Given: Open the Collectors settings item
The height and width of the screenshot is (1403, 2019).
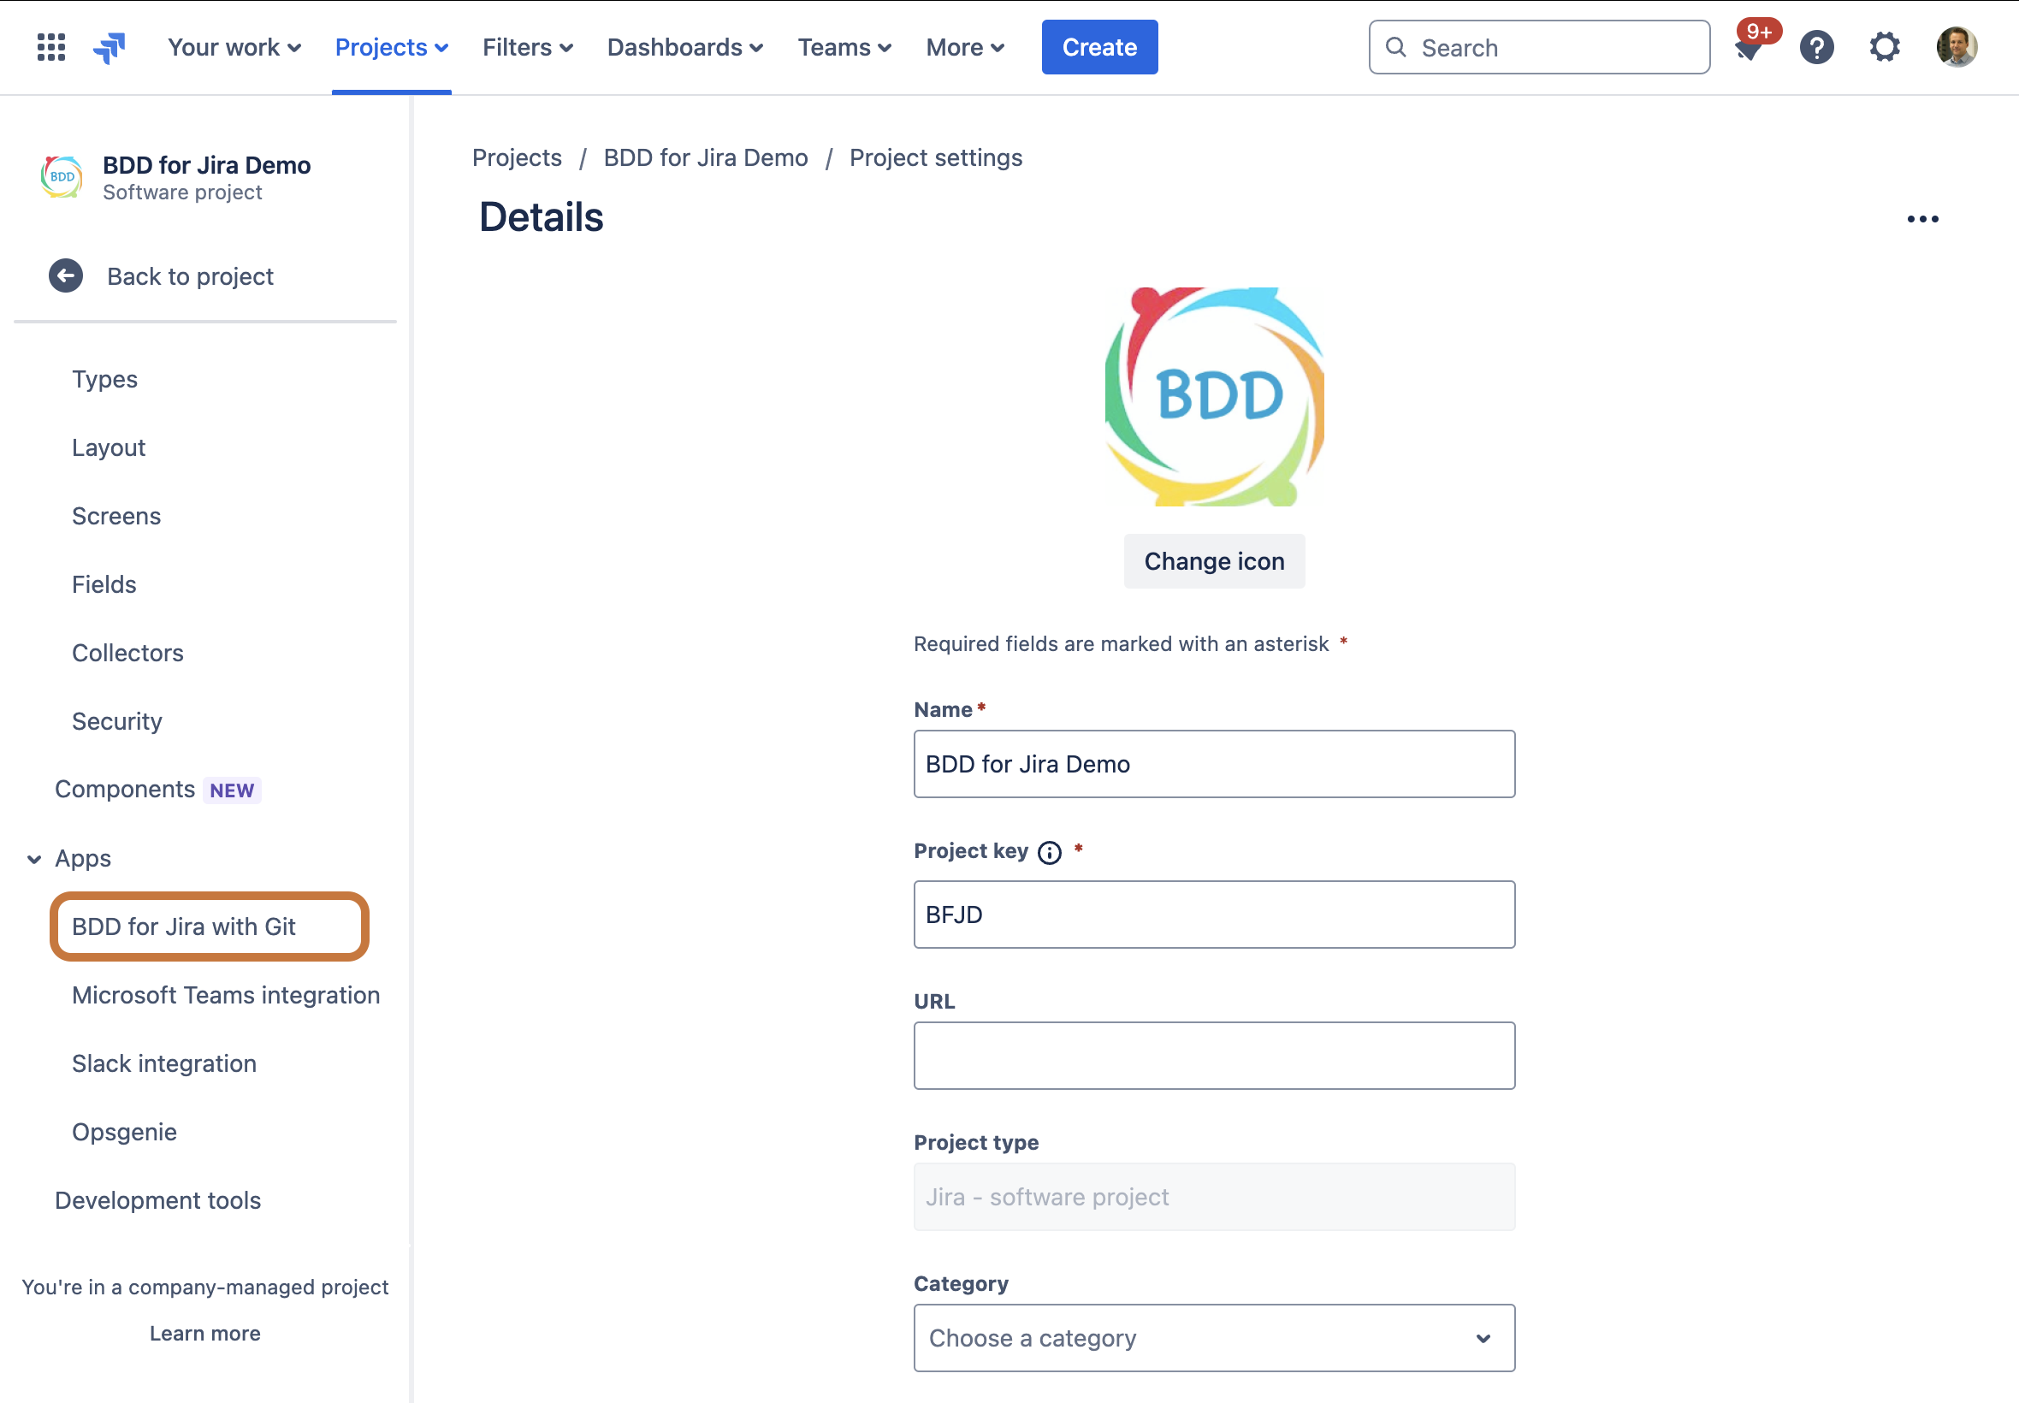Looking at the screenshot, I should (x=127, y=653).
